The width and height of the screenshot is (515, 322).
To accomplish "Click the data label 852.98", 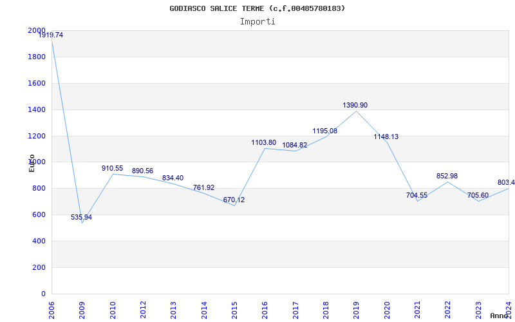I will (447, 176).
